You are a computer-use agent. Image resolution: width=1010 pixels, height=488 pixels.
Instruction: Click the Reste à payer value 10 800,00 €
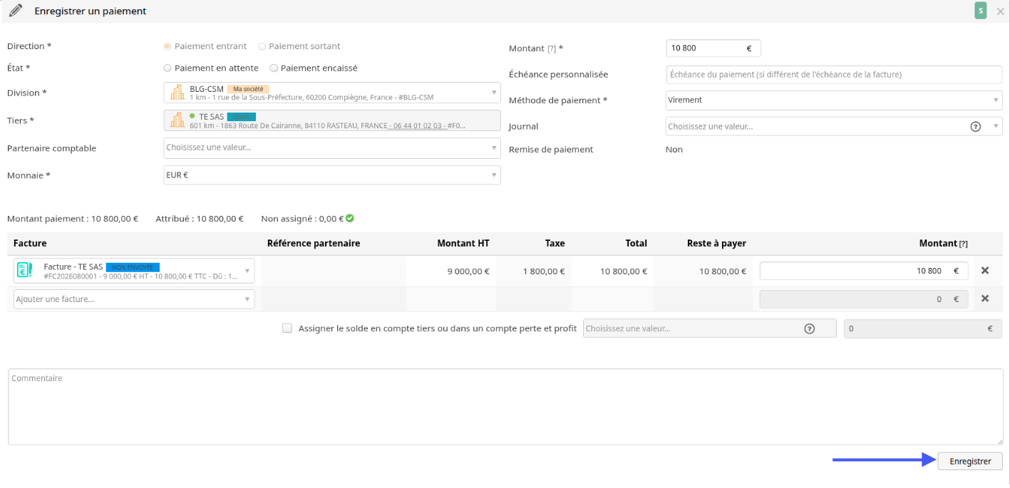(x=723, y=271)
